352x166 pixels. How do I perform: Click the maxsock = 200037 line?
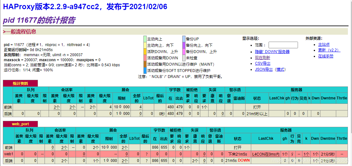52,60
